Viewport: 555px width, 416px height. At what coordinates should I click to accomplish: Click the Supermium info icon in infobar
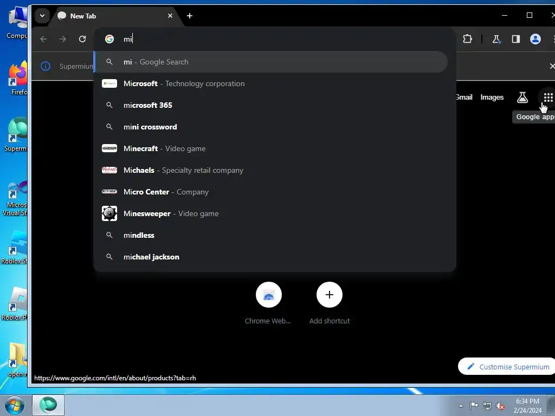(46, 66)
